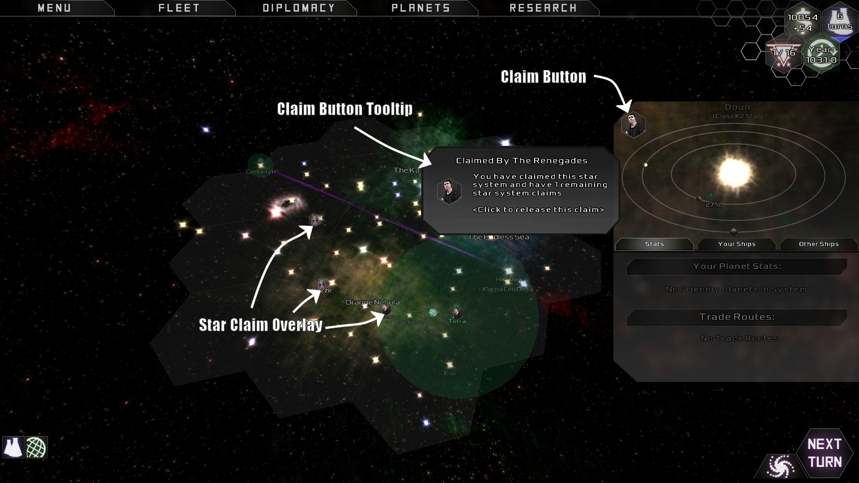Click to release star system claim
The image size is (859, 483).
pyautogui.click(x=634, y=124)
